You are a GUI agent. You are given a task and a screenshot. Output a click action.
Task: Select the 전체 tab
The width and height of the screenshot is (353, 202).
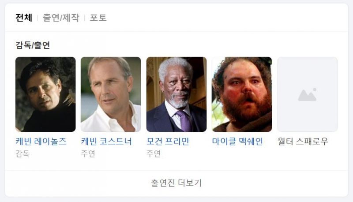point(24,18)
